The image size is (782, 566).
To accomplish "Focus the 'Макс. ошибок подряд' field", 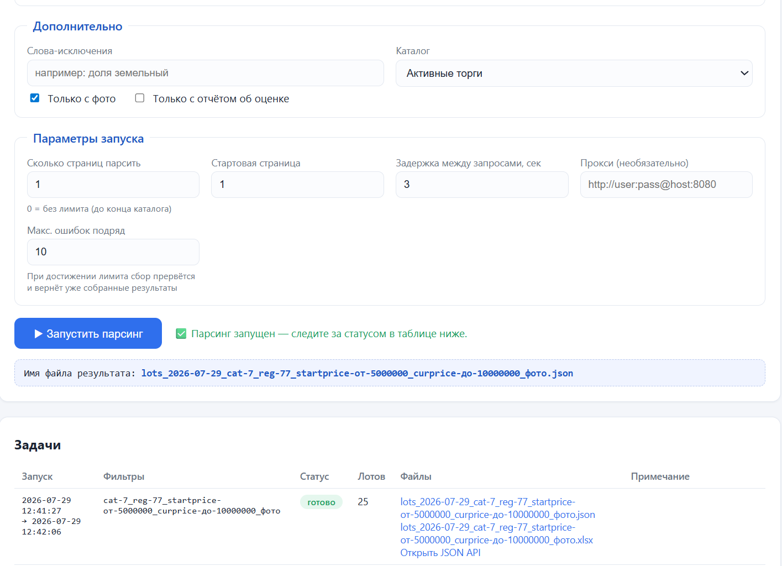I will coord(113,252).
